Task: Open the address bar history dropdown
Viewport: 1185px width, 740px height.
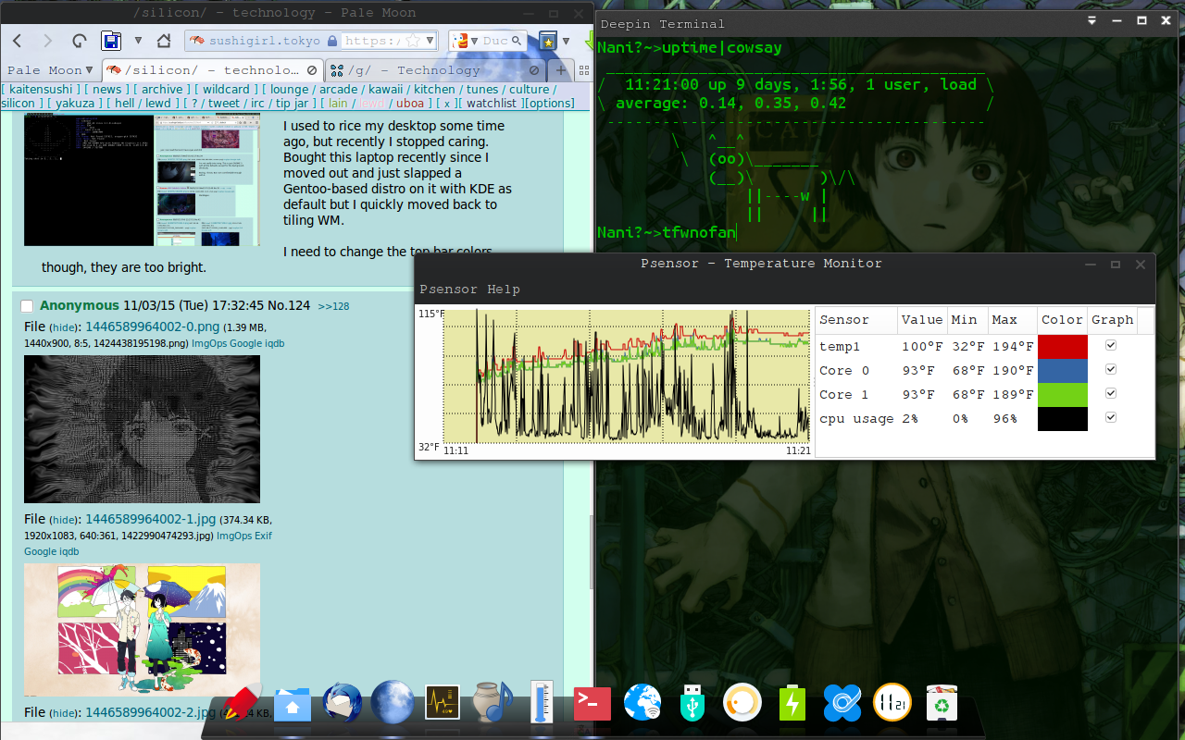Action: click(x=430, y=41)
